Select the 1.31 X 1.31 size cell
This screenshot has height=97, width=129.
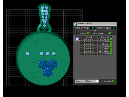tap(89, 46)
